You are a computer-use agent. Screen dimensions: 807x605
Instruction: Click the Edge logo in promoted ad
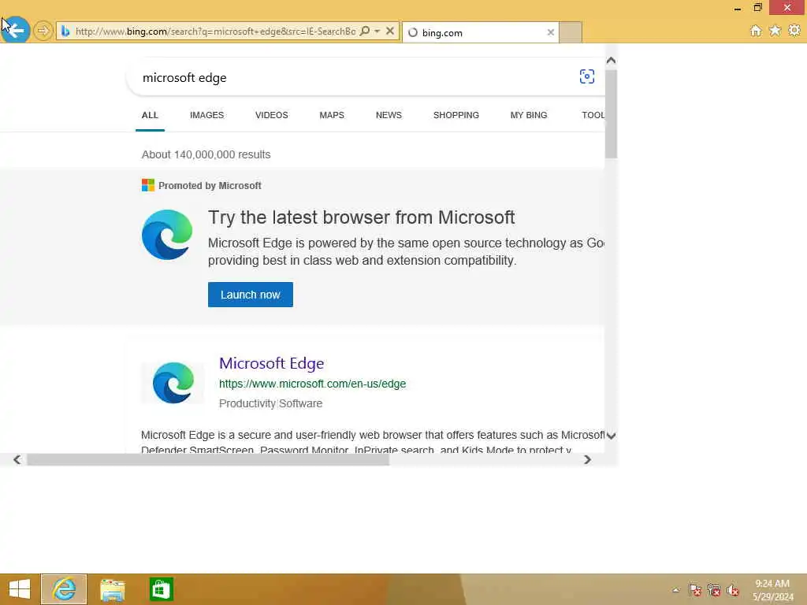tap(167, 235)
